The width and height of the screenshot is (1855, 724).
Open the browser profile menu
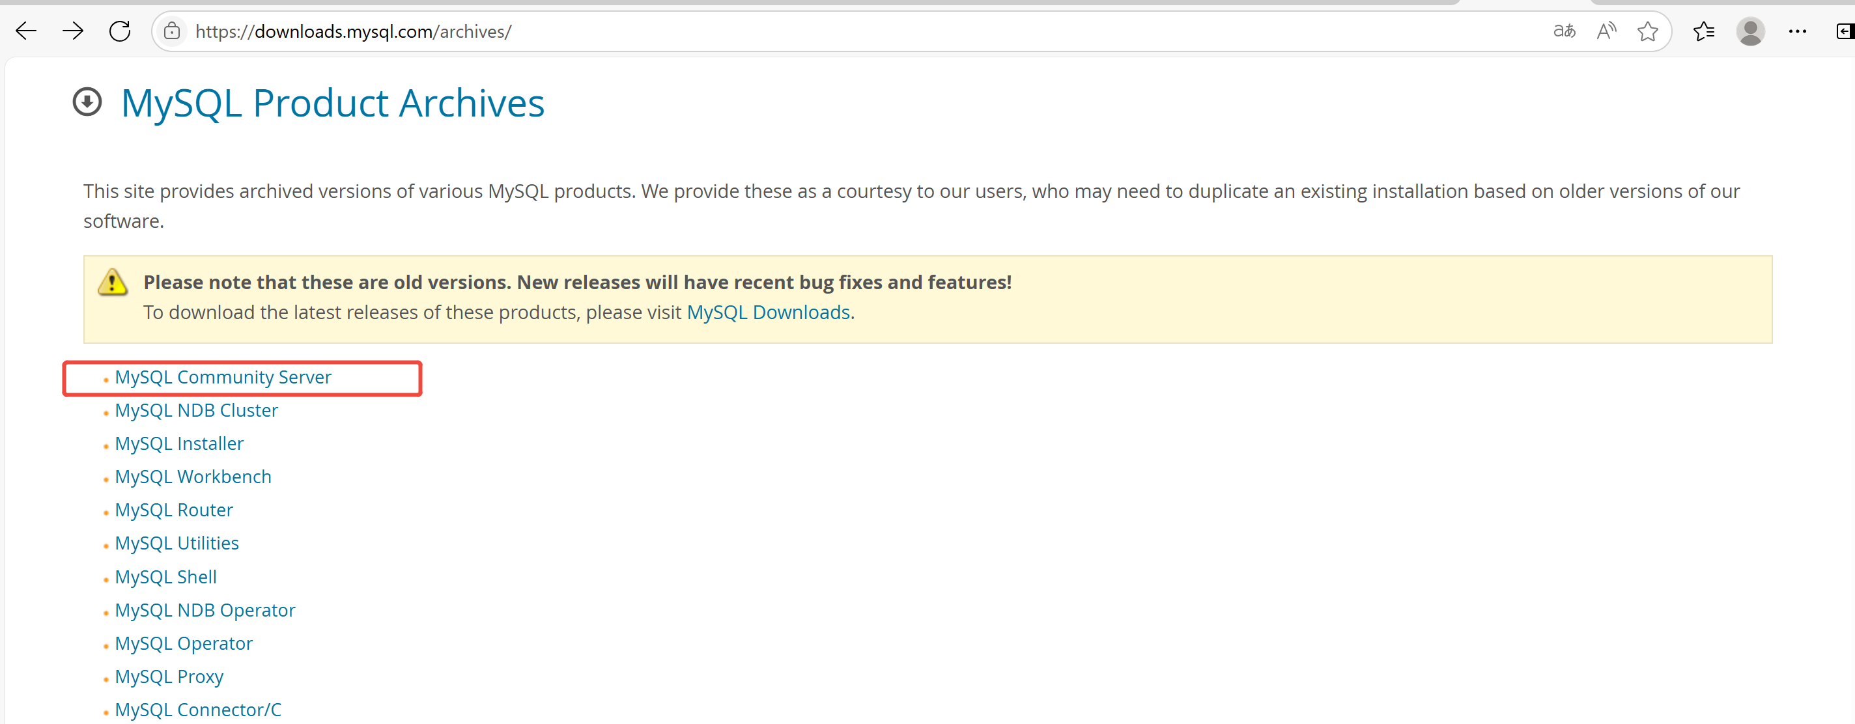1751,31
